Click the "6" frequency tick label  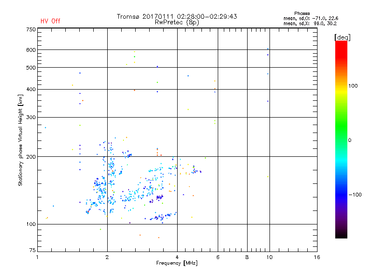pyautogui.click(x=218, y=257)
